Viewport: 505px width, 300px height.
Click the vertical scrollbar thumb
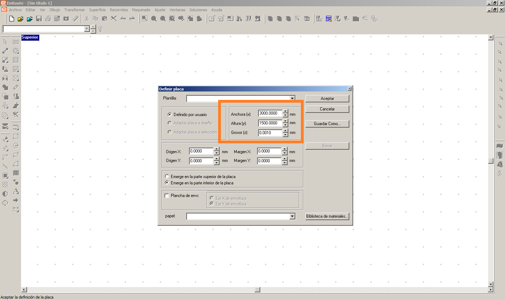click(491, 161)
